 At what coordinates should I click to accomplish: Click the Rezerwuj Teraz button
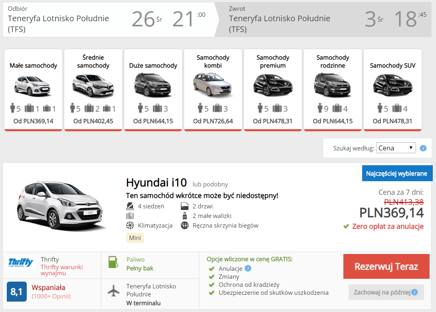(x=386, y=266)
